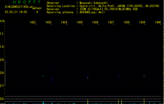
Task: Select the Ogata-vill. Akita-Pref. JAPAN location text
Action: [119, 6]
